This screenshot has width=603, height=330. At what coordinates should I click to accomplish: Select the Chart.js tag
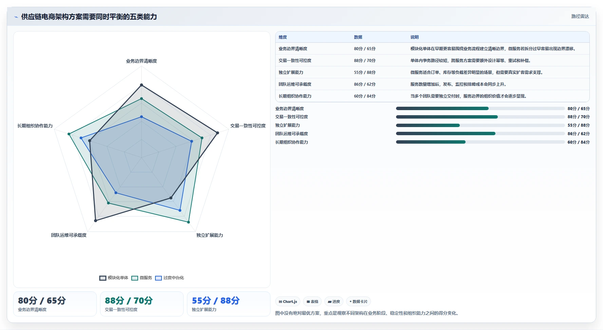click(288, 302)
